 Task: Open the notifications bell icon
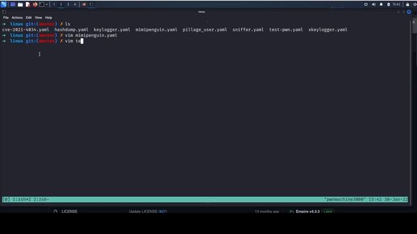point(381,5)
